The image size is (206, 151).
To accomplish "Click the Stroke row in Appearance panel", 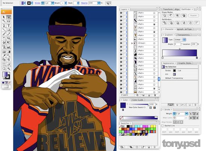I will click(180, 70).
